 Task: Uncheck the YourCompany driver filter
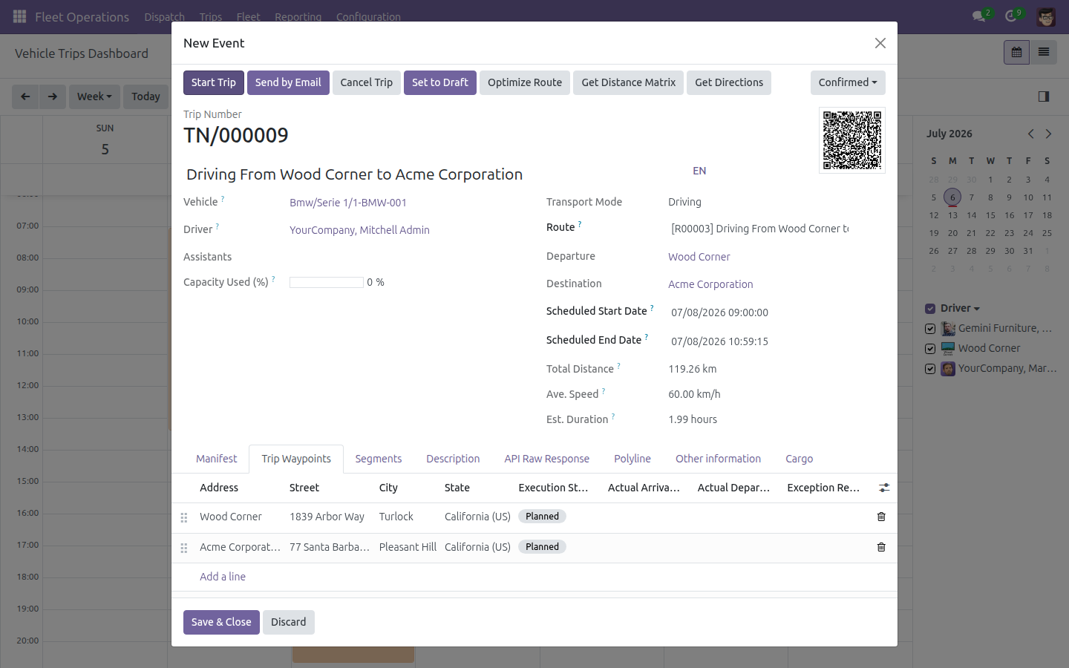click(x=930, y=369)
